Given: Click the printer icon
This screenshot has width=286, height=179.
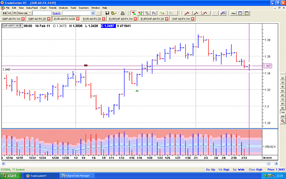Looking at the screenshot, I should coord(123,13).
